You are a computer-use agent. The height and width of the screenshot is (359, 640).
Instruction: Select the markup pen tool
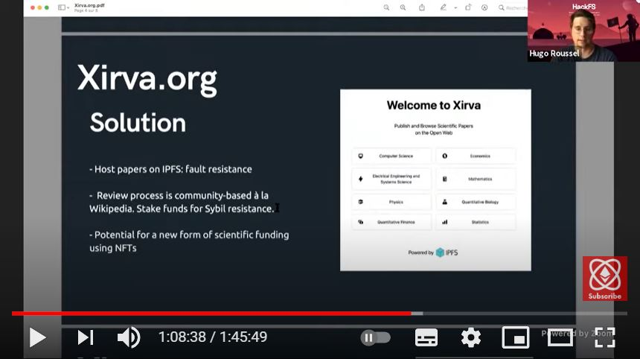click(443, 7)
